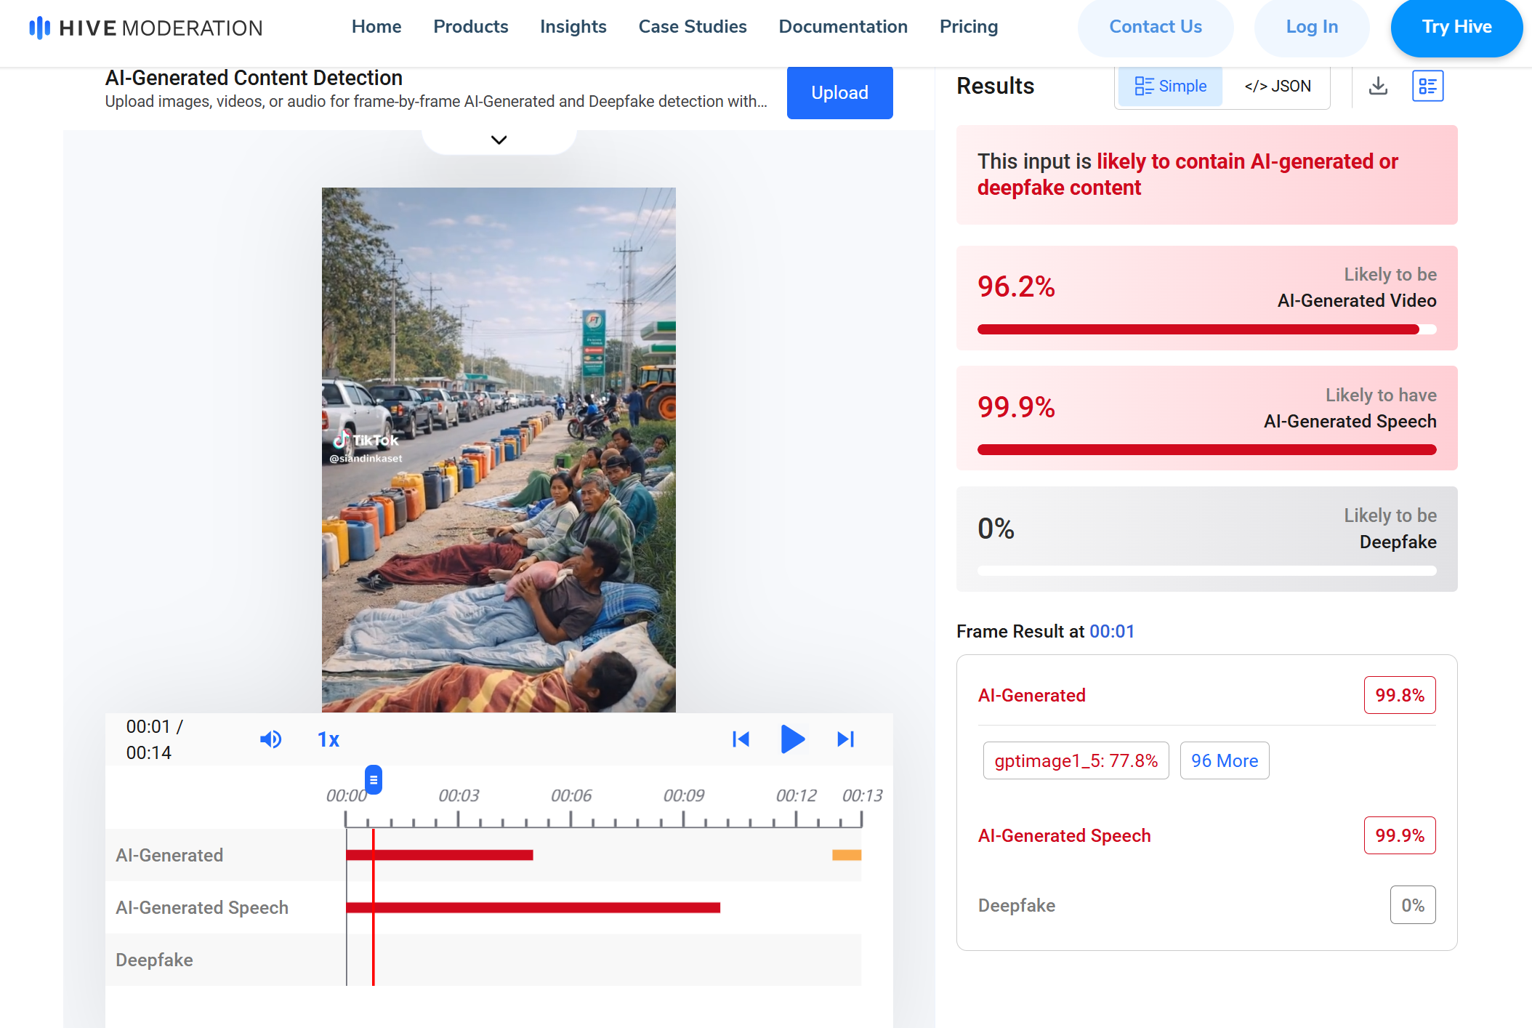Toggle the detailed list view icon
The image size is (1532, 1028).
(x=1427, y=87)
